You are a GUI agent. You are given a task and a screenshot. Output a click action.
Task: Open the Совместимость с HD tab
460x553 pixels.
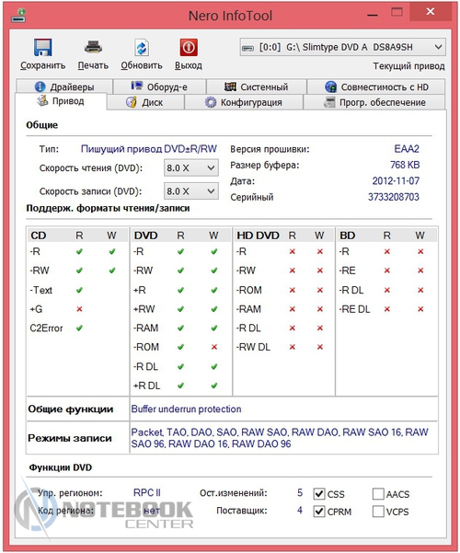(376, 86)
